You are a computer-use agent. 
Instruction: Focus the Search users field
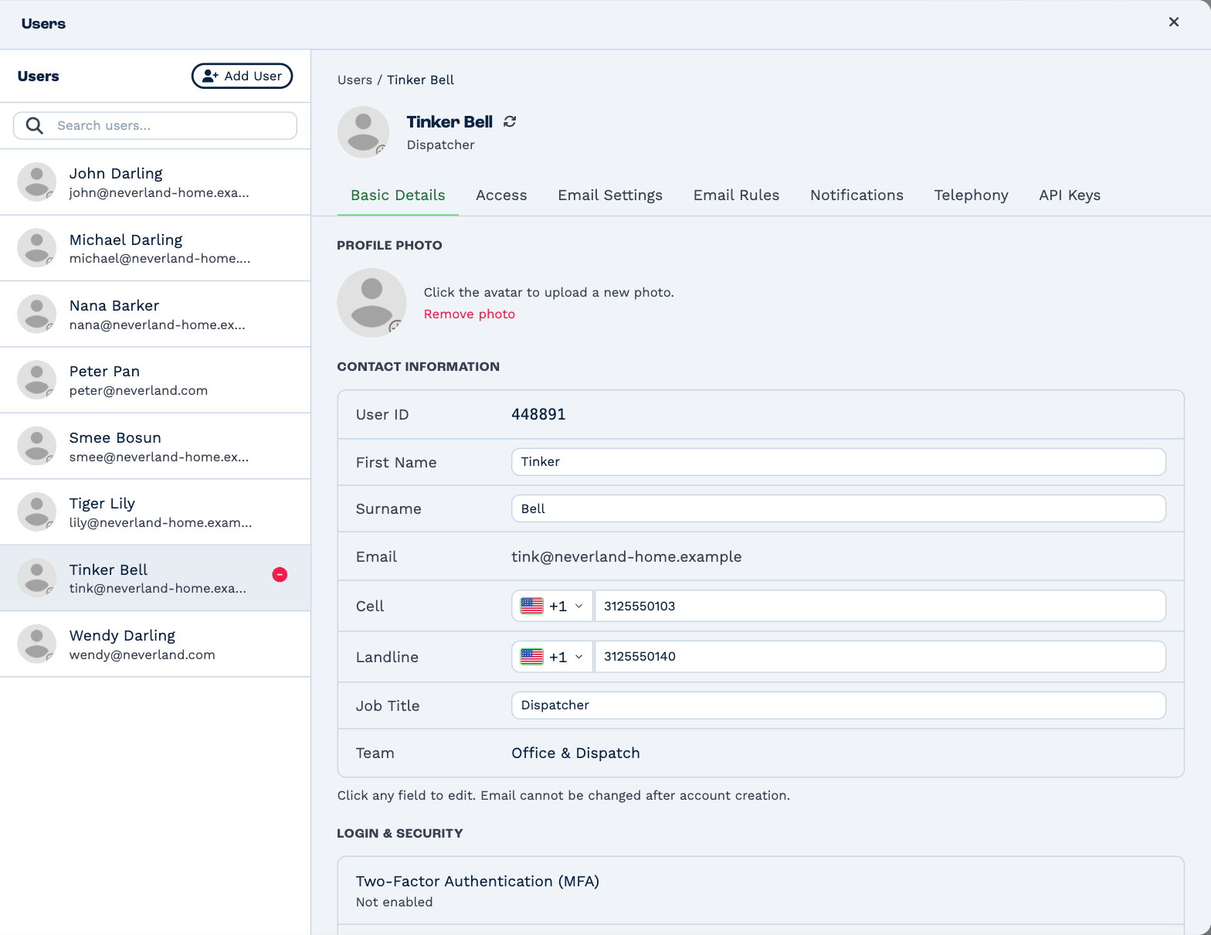click(x=155, y=125)
